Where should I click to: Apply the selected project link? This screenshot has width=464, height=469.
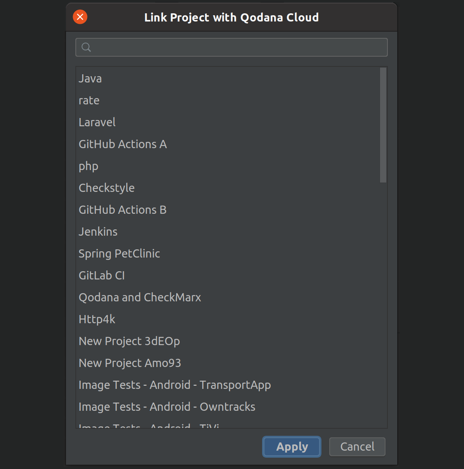pos(291,446)
